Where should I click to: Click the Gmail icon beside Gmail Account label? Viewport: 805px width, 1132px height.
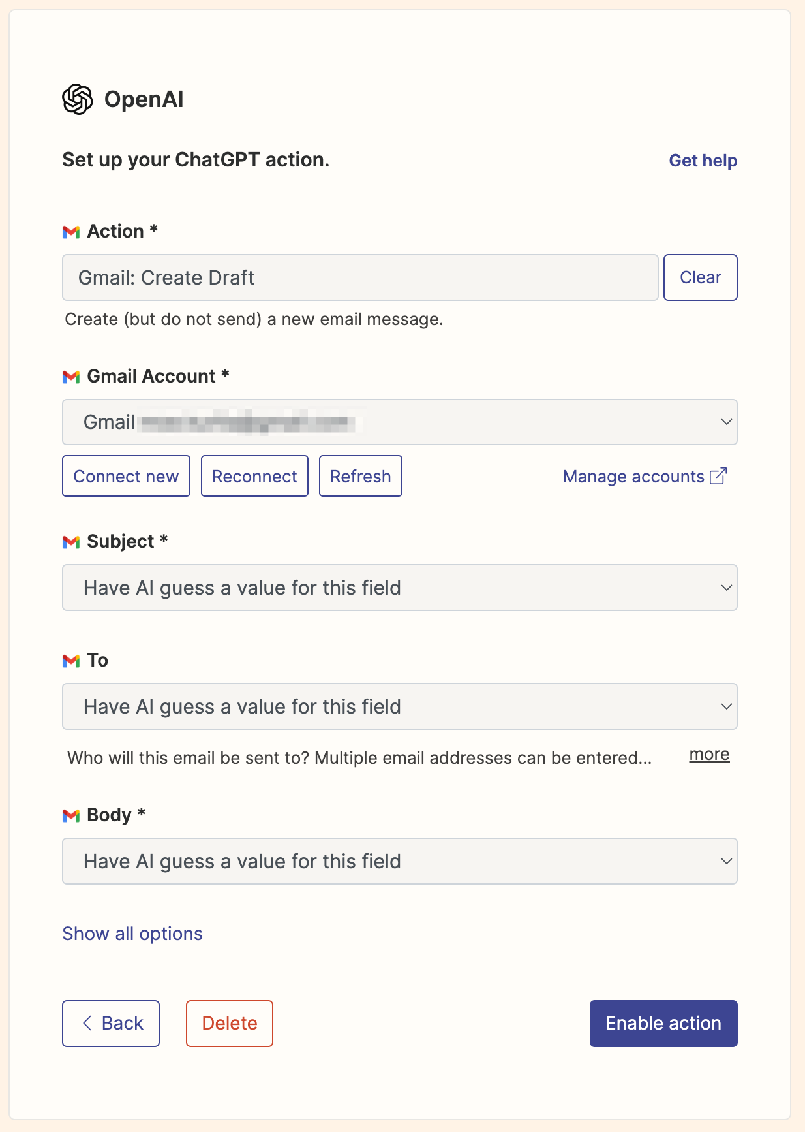(x=71, y=377)
